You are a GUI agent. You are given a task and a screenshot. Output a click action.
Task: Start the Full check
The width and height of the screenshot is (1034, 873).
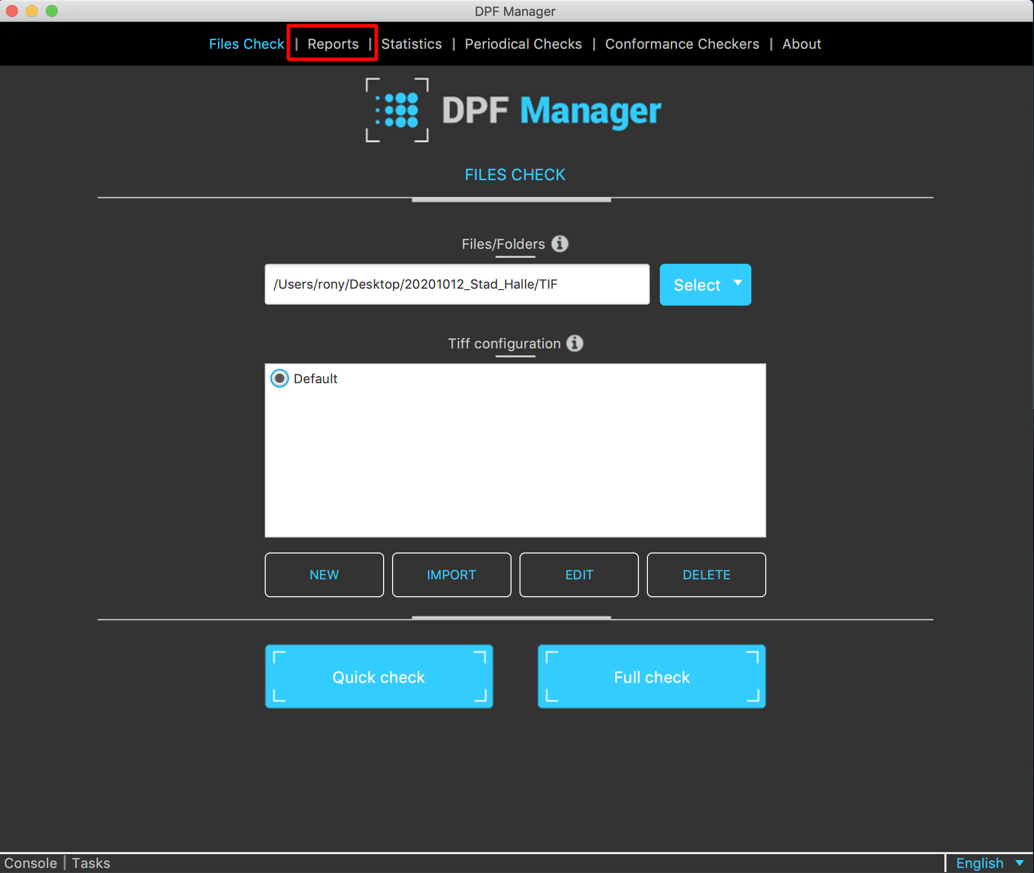651,677
